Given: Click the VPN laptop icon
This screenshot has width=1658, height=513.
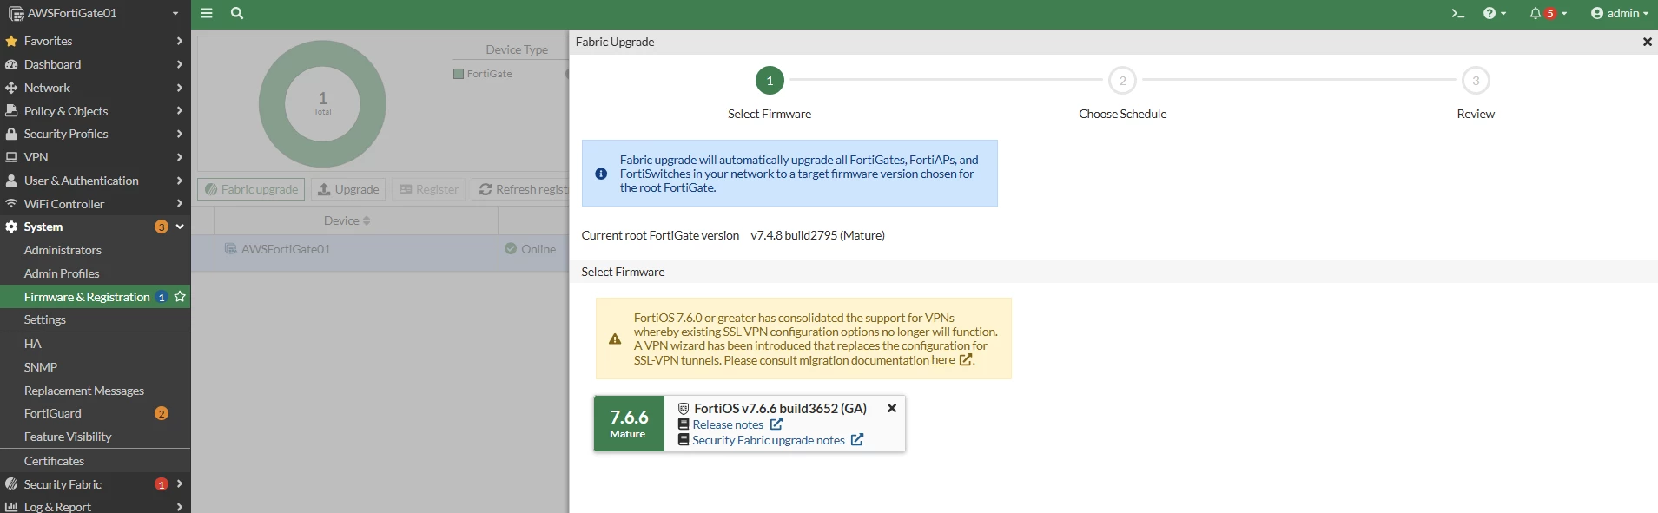Looking at the screenshot, I should [11, 157].
